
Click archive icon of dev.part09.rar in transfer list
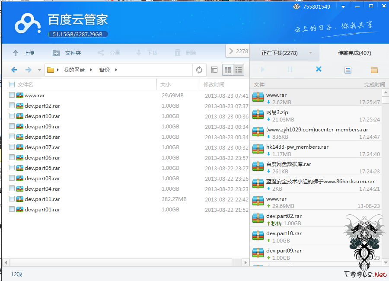click(258, 253)
